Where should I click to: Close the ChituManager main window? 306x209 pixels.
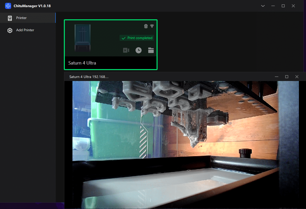tap(293, 6)
